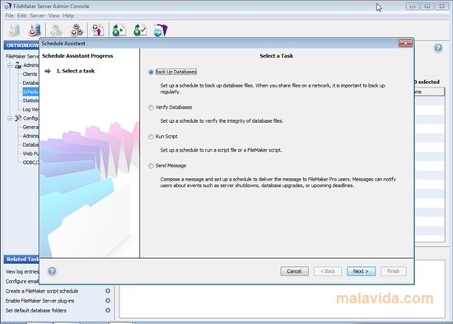Screen dimensions: 453x324
Task: Click the Cancel button
Action: pyautogui.click(x=294, y=271)
